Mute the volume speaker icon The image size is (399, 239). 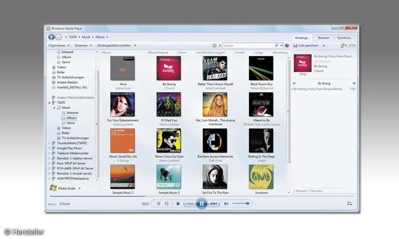[226, 203]
